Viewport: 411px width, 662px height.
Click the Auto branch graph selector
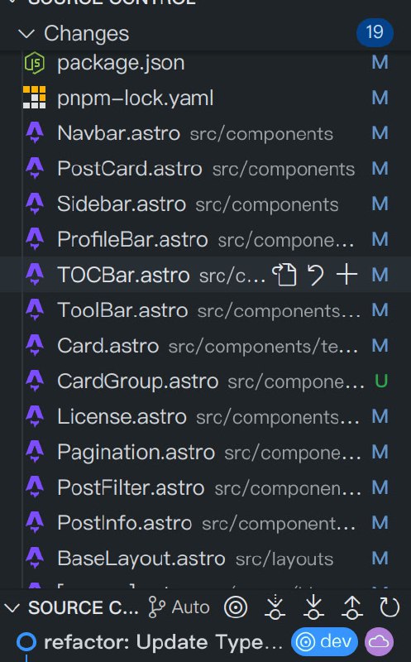click(179, 607)
